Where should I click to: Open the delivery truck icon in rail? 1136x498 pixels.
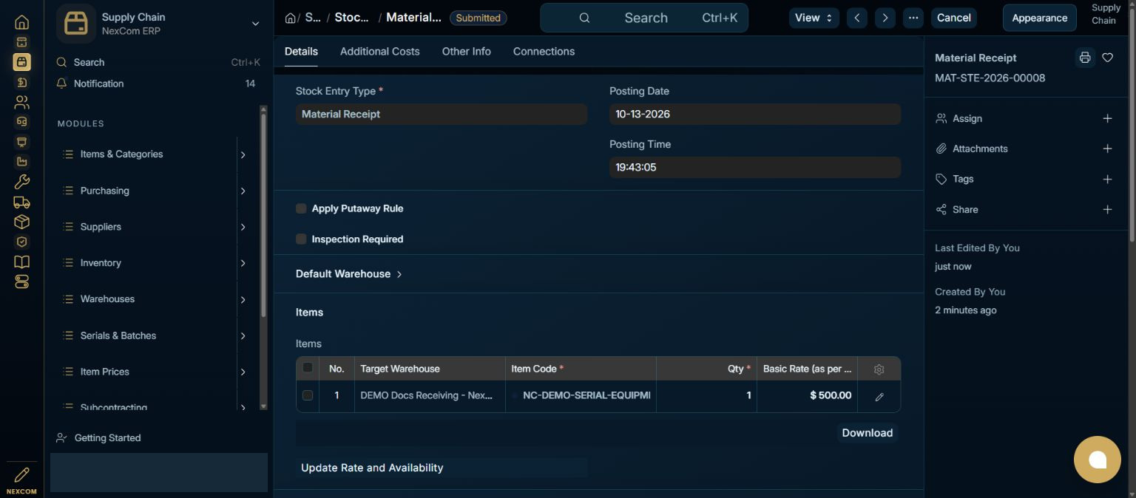[21, 202]
